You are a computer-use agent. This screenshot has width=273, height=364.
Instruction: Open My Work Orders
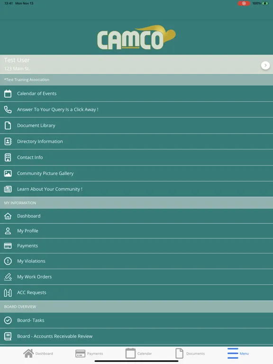(136, 277)
